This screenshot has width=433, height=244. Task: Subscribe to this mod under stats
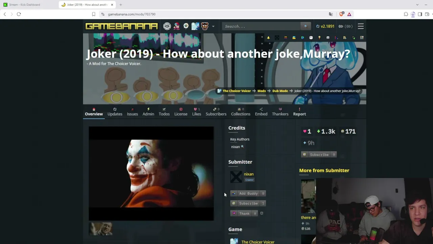pos(319,155)
